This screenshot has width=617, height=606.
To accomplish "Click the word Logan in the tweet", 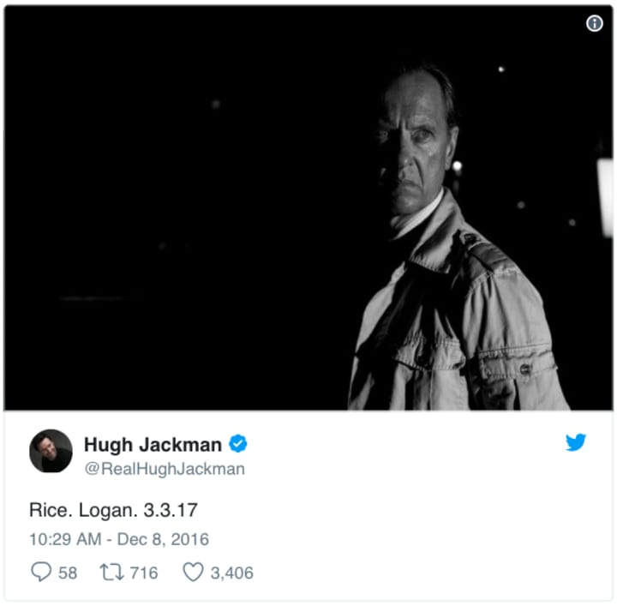I will pyautogui.click(x=108, y=511).
